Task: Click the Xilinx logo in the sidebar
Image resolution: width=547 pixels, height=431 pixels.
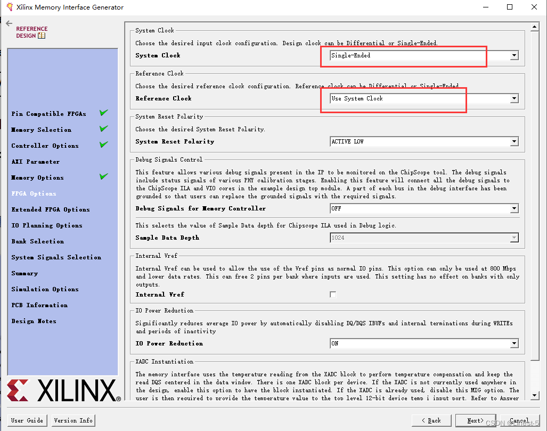Action: [64, 390]
